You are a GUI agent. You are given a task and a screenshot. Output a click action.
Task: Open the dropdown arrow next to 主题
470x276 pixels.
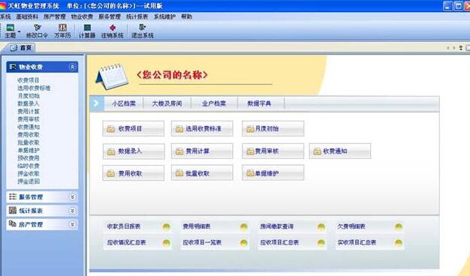coord(20,31)
